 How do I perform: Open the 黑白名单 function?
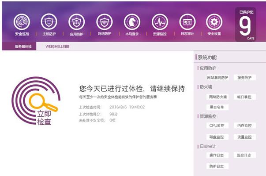[x=217, y=107]
